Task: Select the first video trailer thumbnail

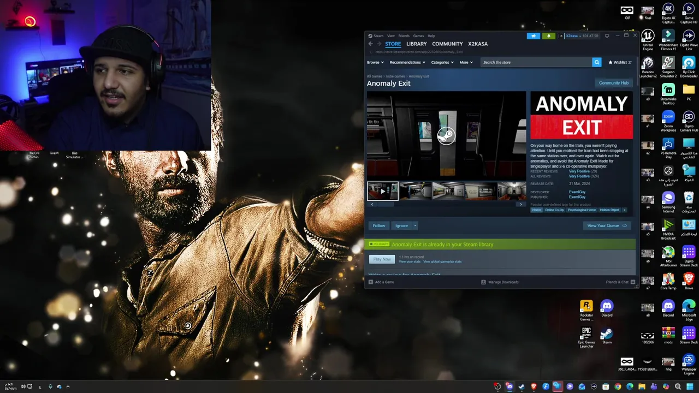Action: [383, 191]
